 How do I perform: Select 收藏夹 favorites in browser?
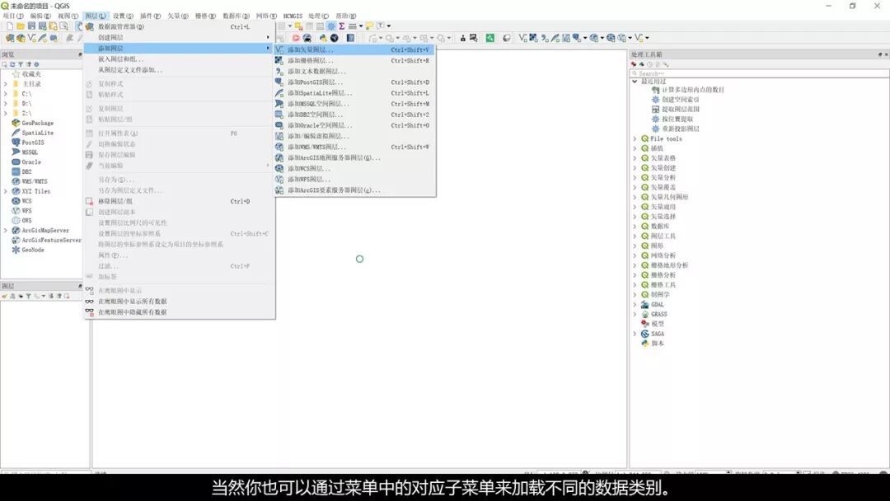click(31, 74)
